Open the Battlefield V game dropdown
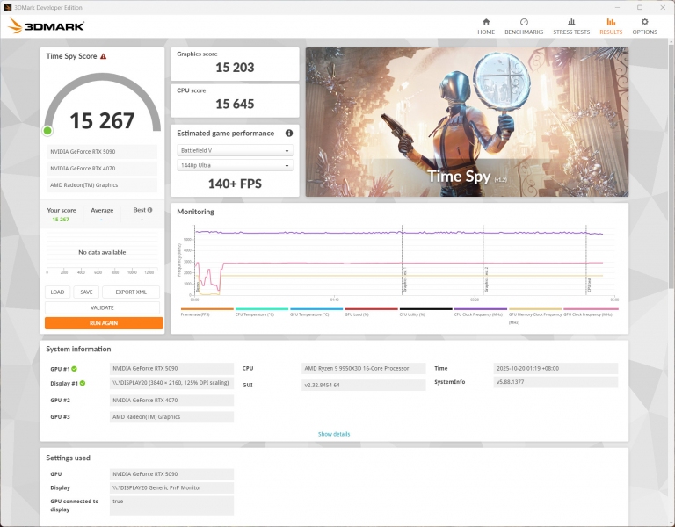The height and width of the screenshot is (527, 675). [x=235, y=150]
